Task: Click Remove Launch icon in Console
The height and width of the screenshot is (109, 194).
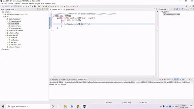Action: (x=162, y=79)
